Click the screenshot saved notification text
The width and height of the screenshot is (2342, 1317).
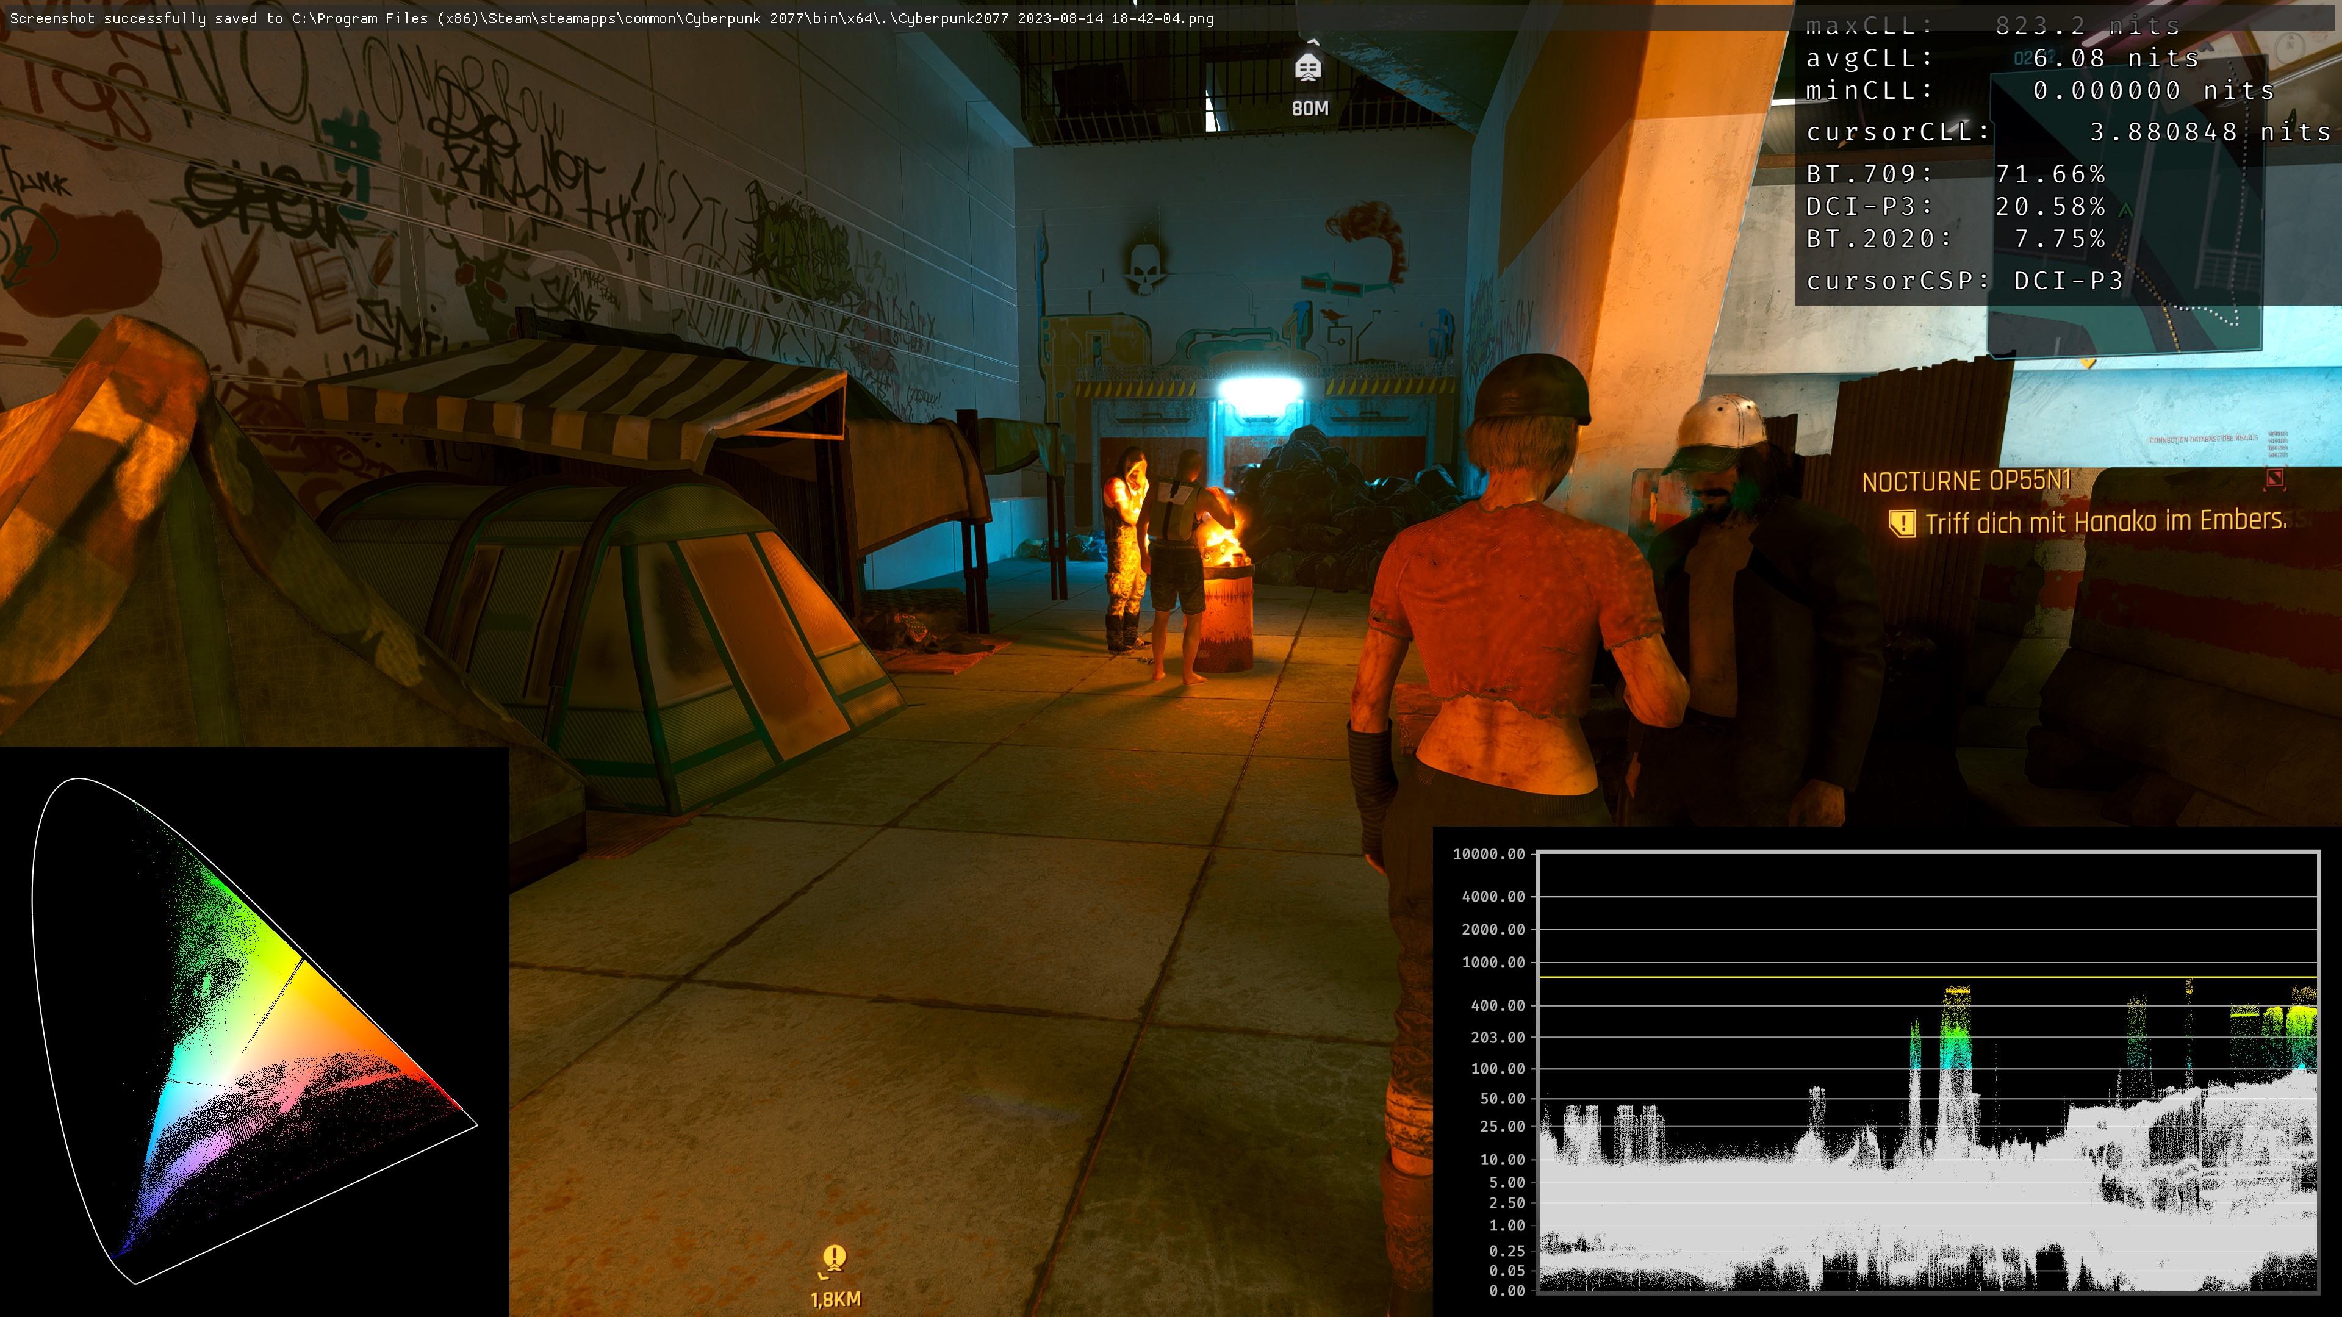click(611, 18)
